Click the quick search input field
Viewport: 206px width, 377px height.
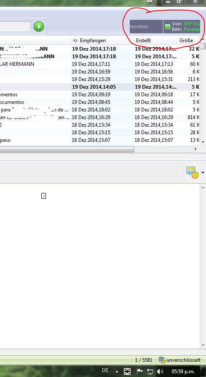[x=15, y=27]
